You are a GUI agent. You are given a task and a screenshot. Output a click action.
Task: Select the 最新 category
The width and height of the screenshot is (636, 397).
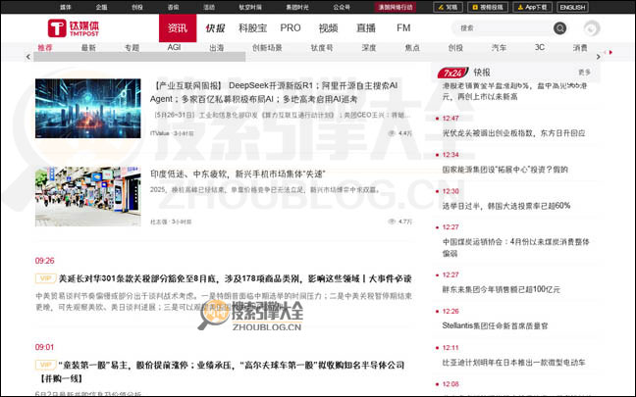pos(88,47)
